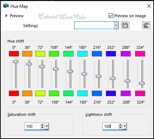Increase Saturation shift with up arrow
154x139 pixels.
pyautogui.click(x=43, y=125)
